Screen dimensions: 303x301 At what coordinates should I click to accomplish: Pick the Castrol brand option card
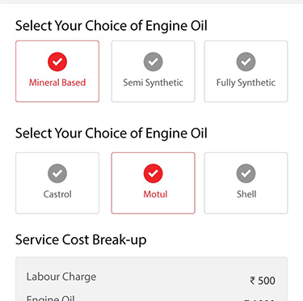[x=57, y=183]
